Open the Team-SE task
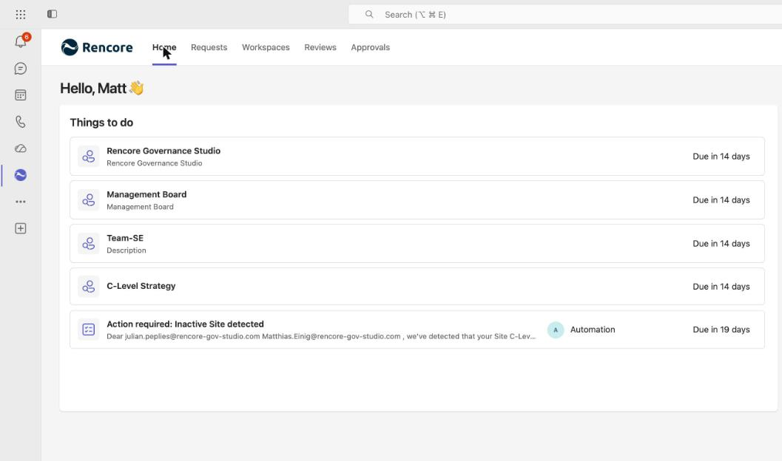The image size is (782, 461). (x=417, y=244)
